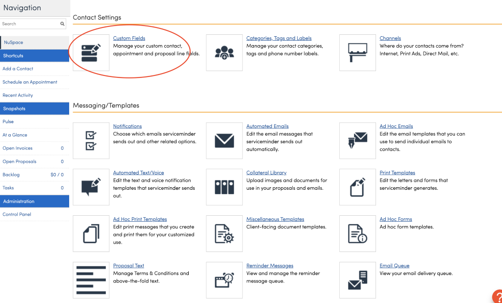
Task: Click the Proposal Text lines icon
Action: (x=91, y=280)
